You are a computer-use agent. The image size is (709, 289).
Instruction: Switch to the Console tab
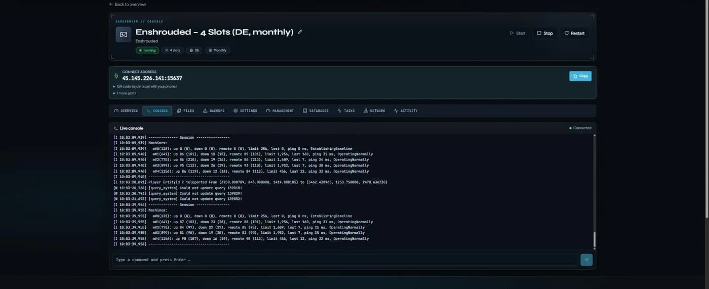tap(157, 111)
